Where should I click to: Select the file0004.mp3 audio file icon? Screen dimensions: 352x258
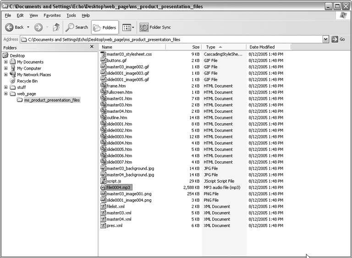pyautogui.click(x=103, y=187)
